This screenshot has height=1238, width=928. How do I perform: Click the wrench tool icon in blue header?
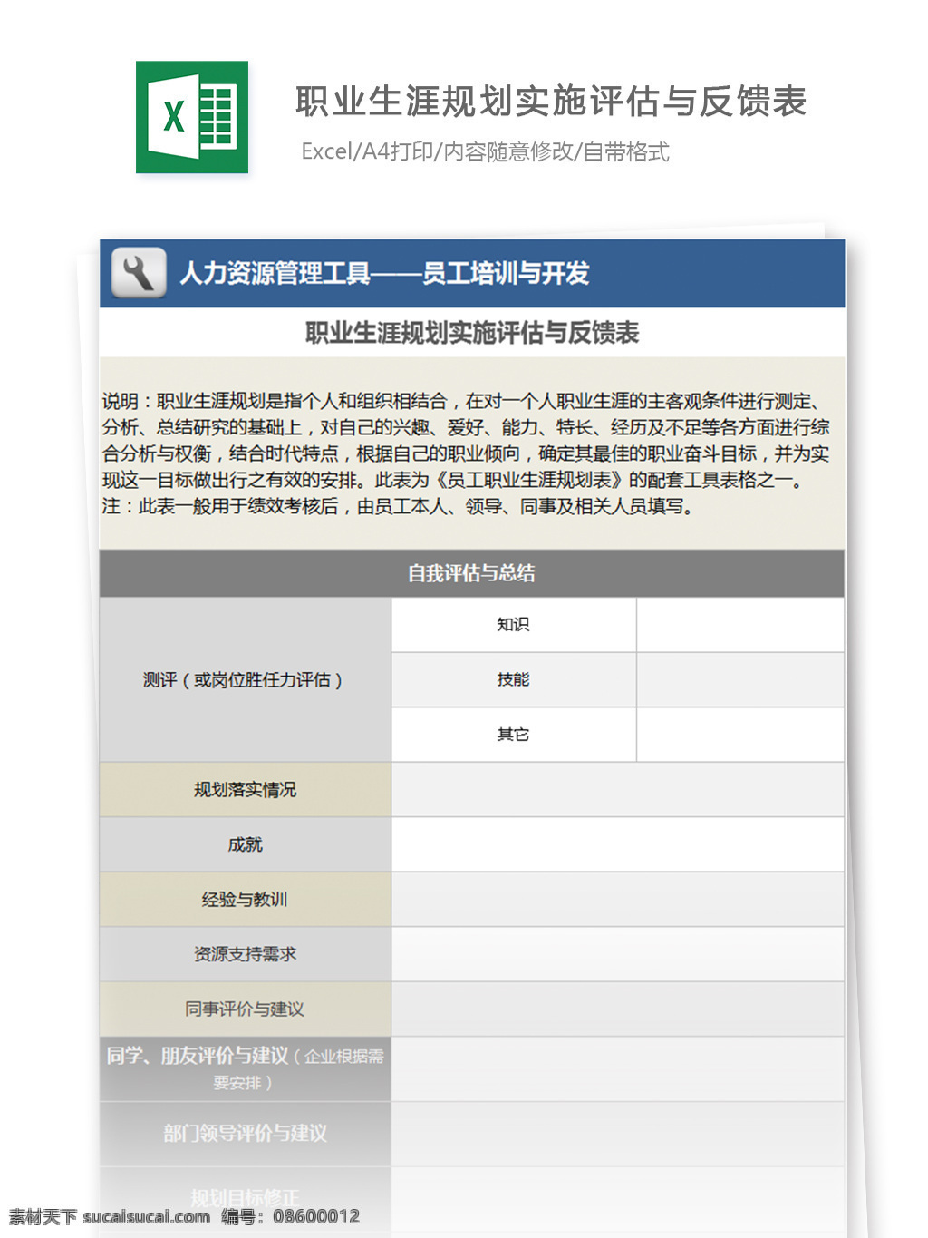click(139, 273)
